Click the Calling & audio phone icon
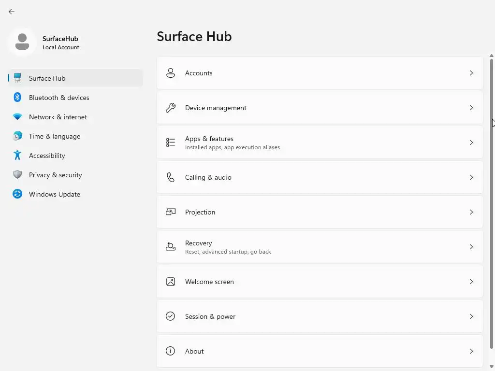 pyautogui.click(x=171, y=177)
